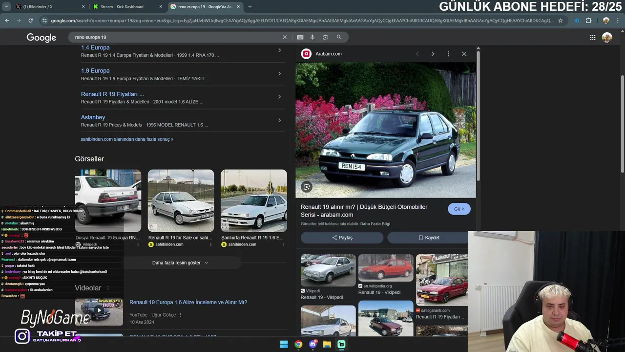The height and width of the screenshot is (352, 625).
Task: Close the Kick Dashboard tab
Action: point(161,7)
